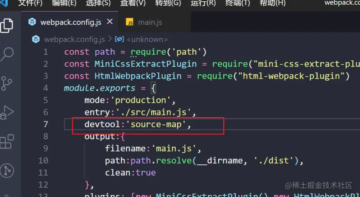This screenshot has width=360, height=197.
Task: Click require('path') on line 1
Action: tap(169, 52)
